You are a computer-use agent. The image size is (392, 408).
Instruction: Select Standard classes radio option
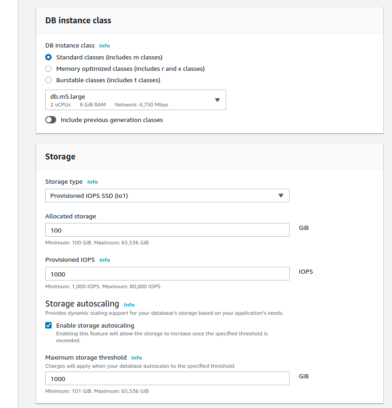[x=48, y=57]
